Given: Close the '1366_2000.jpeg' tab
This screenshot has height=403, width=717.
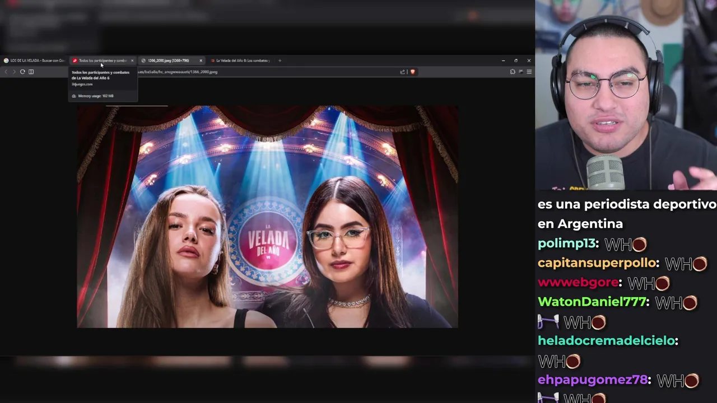Looking at the screenshot, I should pyautogui.click(x=201, y=60).
